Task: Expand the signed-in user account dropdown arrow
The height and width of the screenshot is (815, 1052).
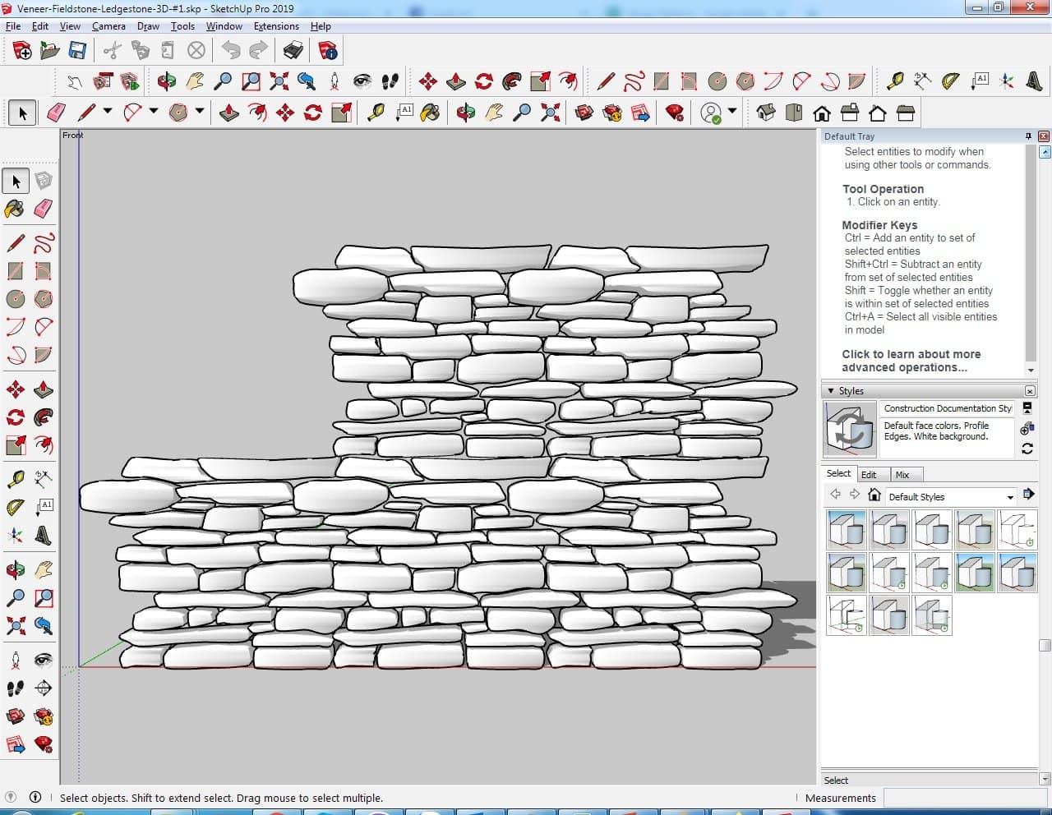Action: [732, 112]
